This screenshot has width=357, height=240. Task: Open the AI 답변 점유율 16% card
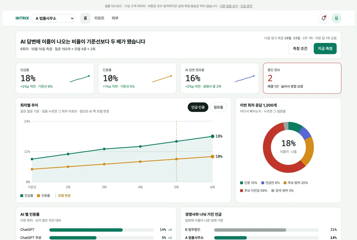tap(220, 78)
